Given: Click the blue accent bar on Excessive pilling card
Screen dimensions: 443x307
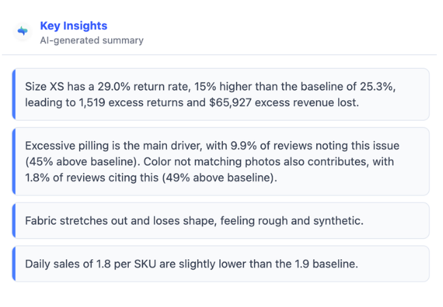Looking at the screenshot, I should click(14, 162).
